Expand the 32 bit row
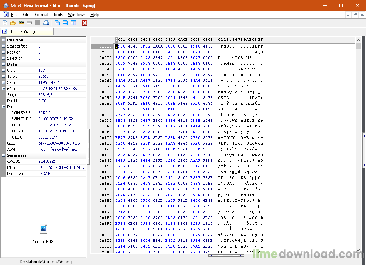Viewport: 366px width, 265px height. tap(4, 82)
